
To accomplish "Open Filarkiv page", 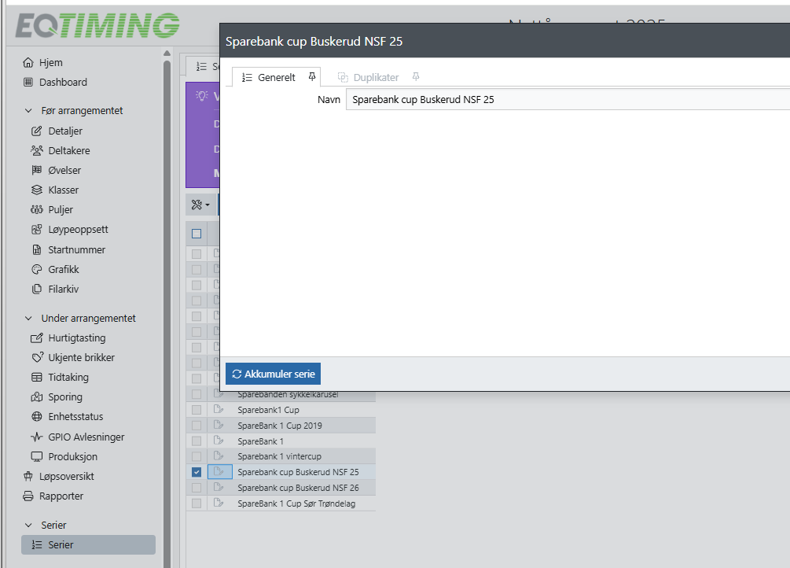I will (x=55, y=289).
